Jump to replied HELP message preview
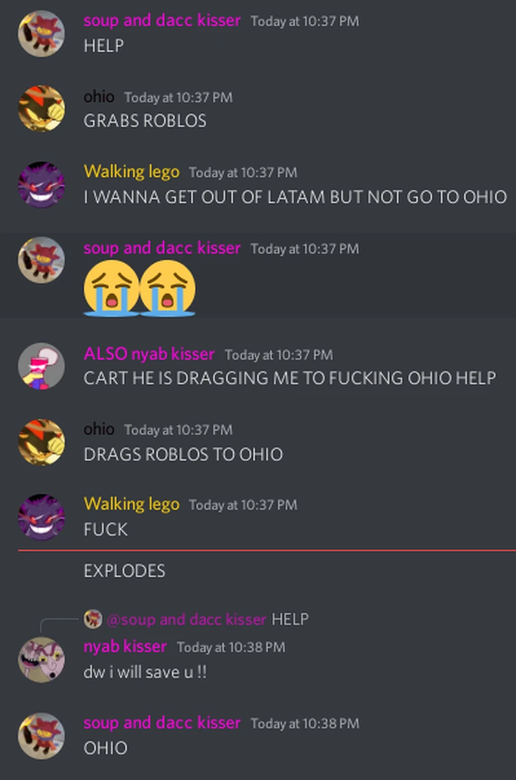Viewport: 516px width, 780px height. click(290, 619)
